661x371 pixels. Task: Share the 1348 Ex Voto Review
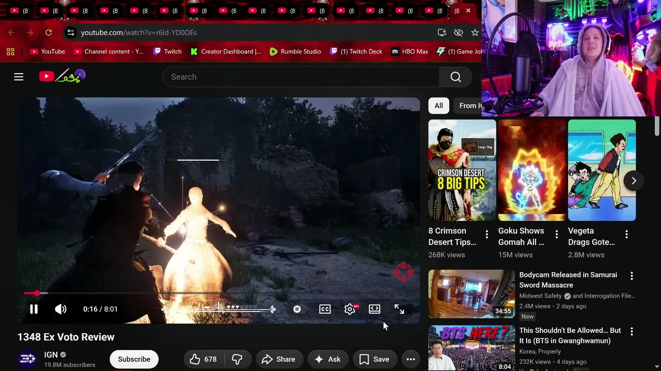[278, 359]
